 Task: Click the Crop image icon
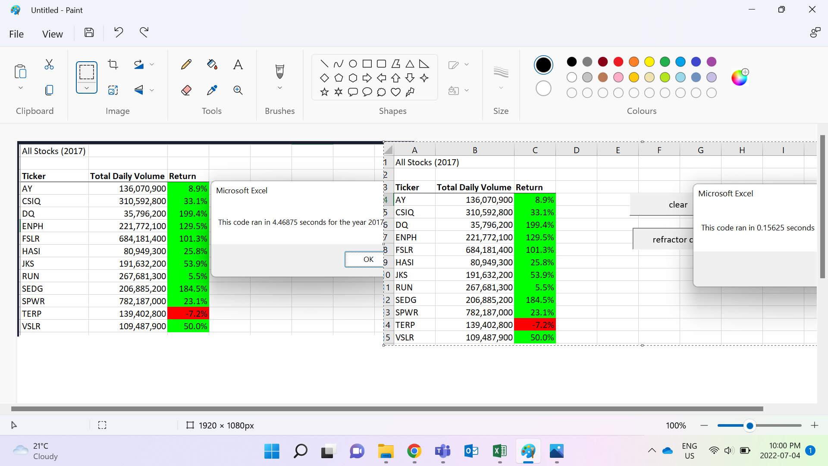(x=113, y=64)
